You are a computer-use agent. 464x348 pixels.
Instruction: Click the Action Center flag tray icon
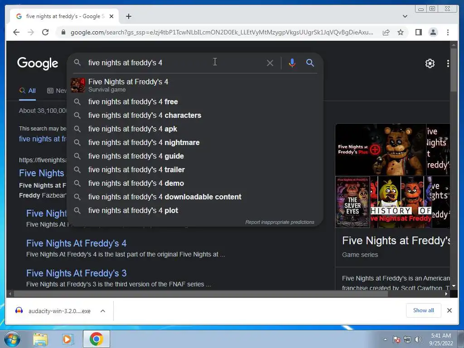click(x=396, y=339)
